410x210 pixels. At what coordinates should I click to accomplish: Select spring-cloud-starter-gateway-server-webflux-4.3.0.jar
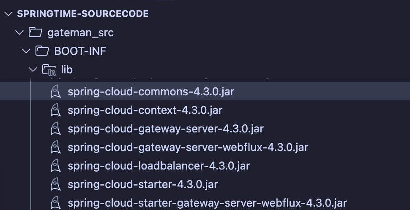tap(207, 202)
